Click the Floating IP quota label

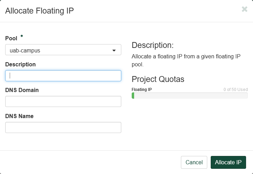click(142, 90)
